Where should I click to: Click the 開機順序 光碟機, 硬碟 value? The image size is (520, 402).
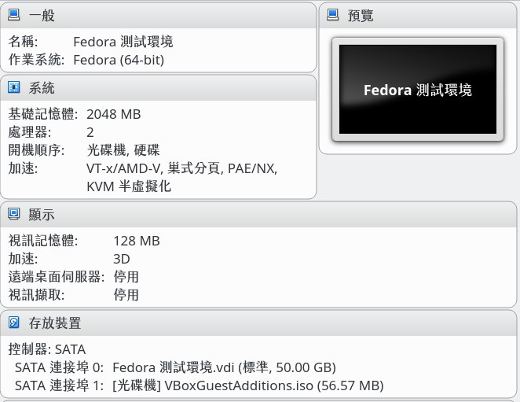123,150
